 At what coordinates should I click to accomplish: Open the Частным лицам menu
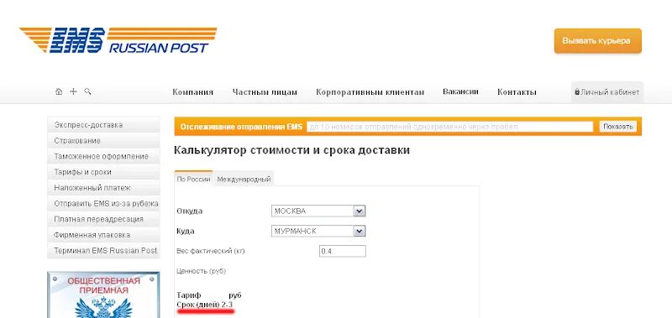coord(265,92)
